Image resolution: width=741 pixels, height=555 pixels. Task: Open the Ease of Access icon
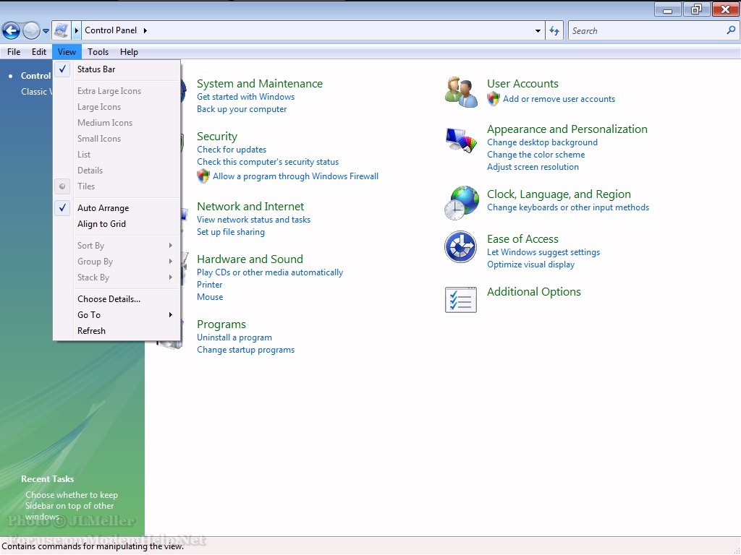point(461,247)
